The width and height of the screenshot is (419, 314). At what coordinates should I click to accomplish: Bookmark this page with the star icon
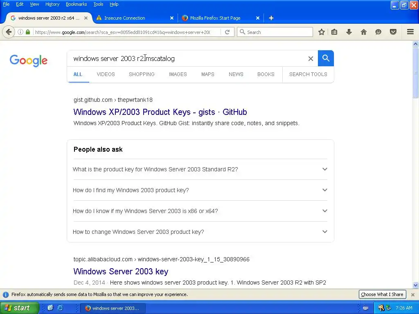coord(322,32)
